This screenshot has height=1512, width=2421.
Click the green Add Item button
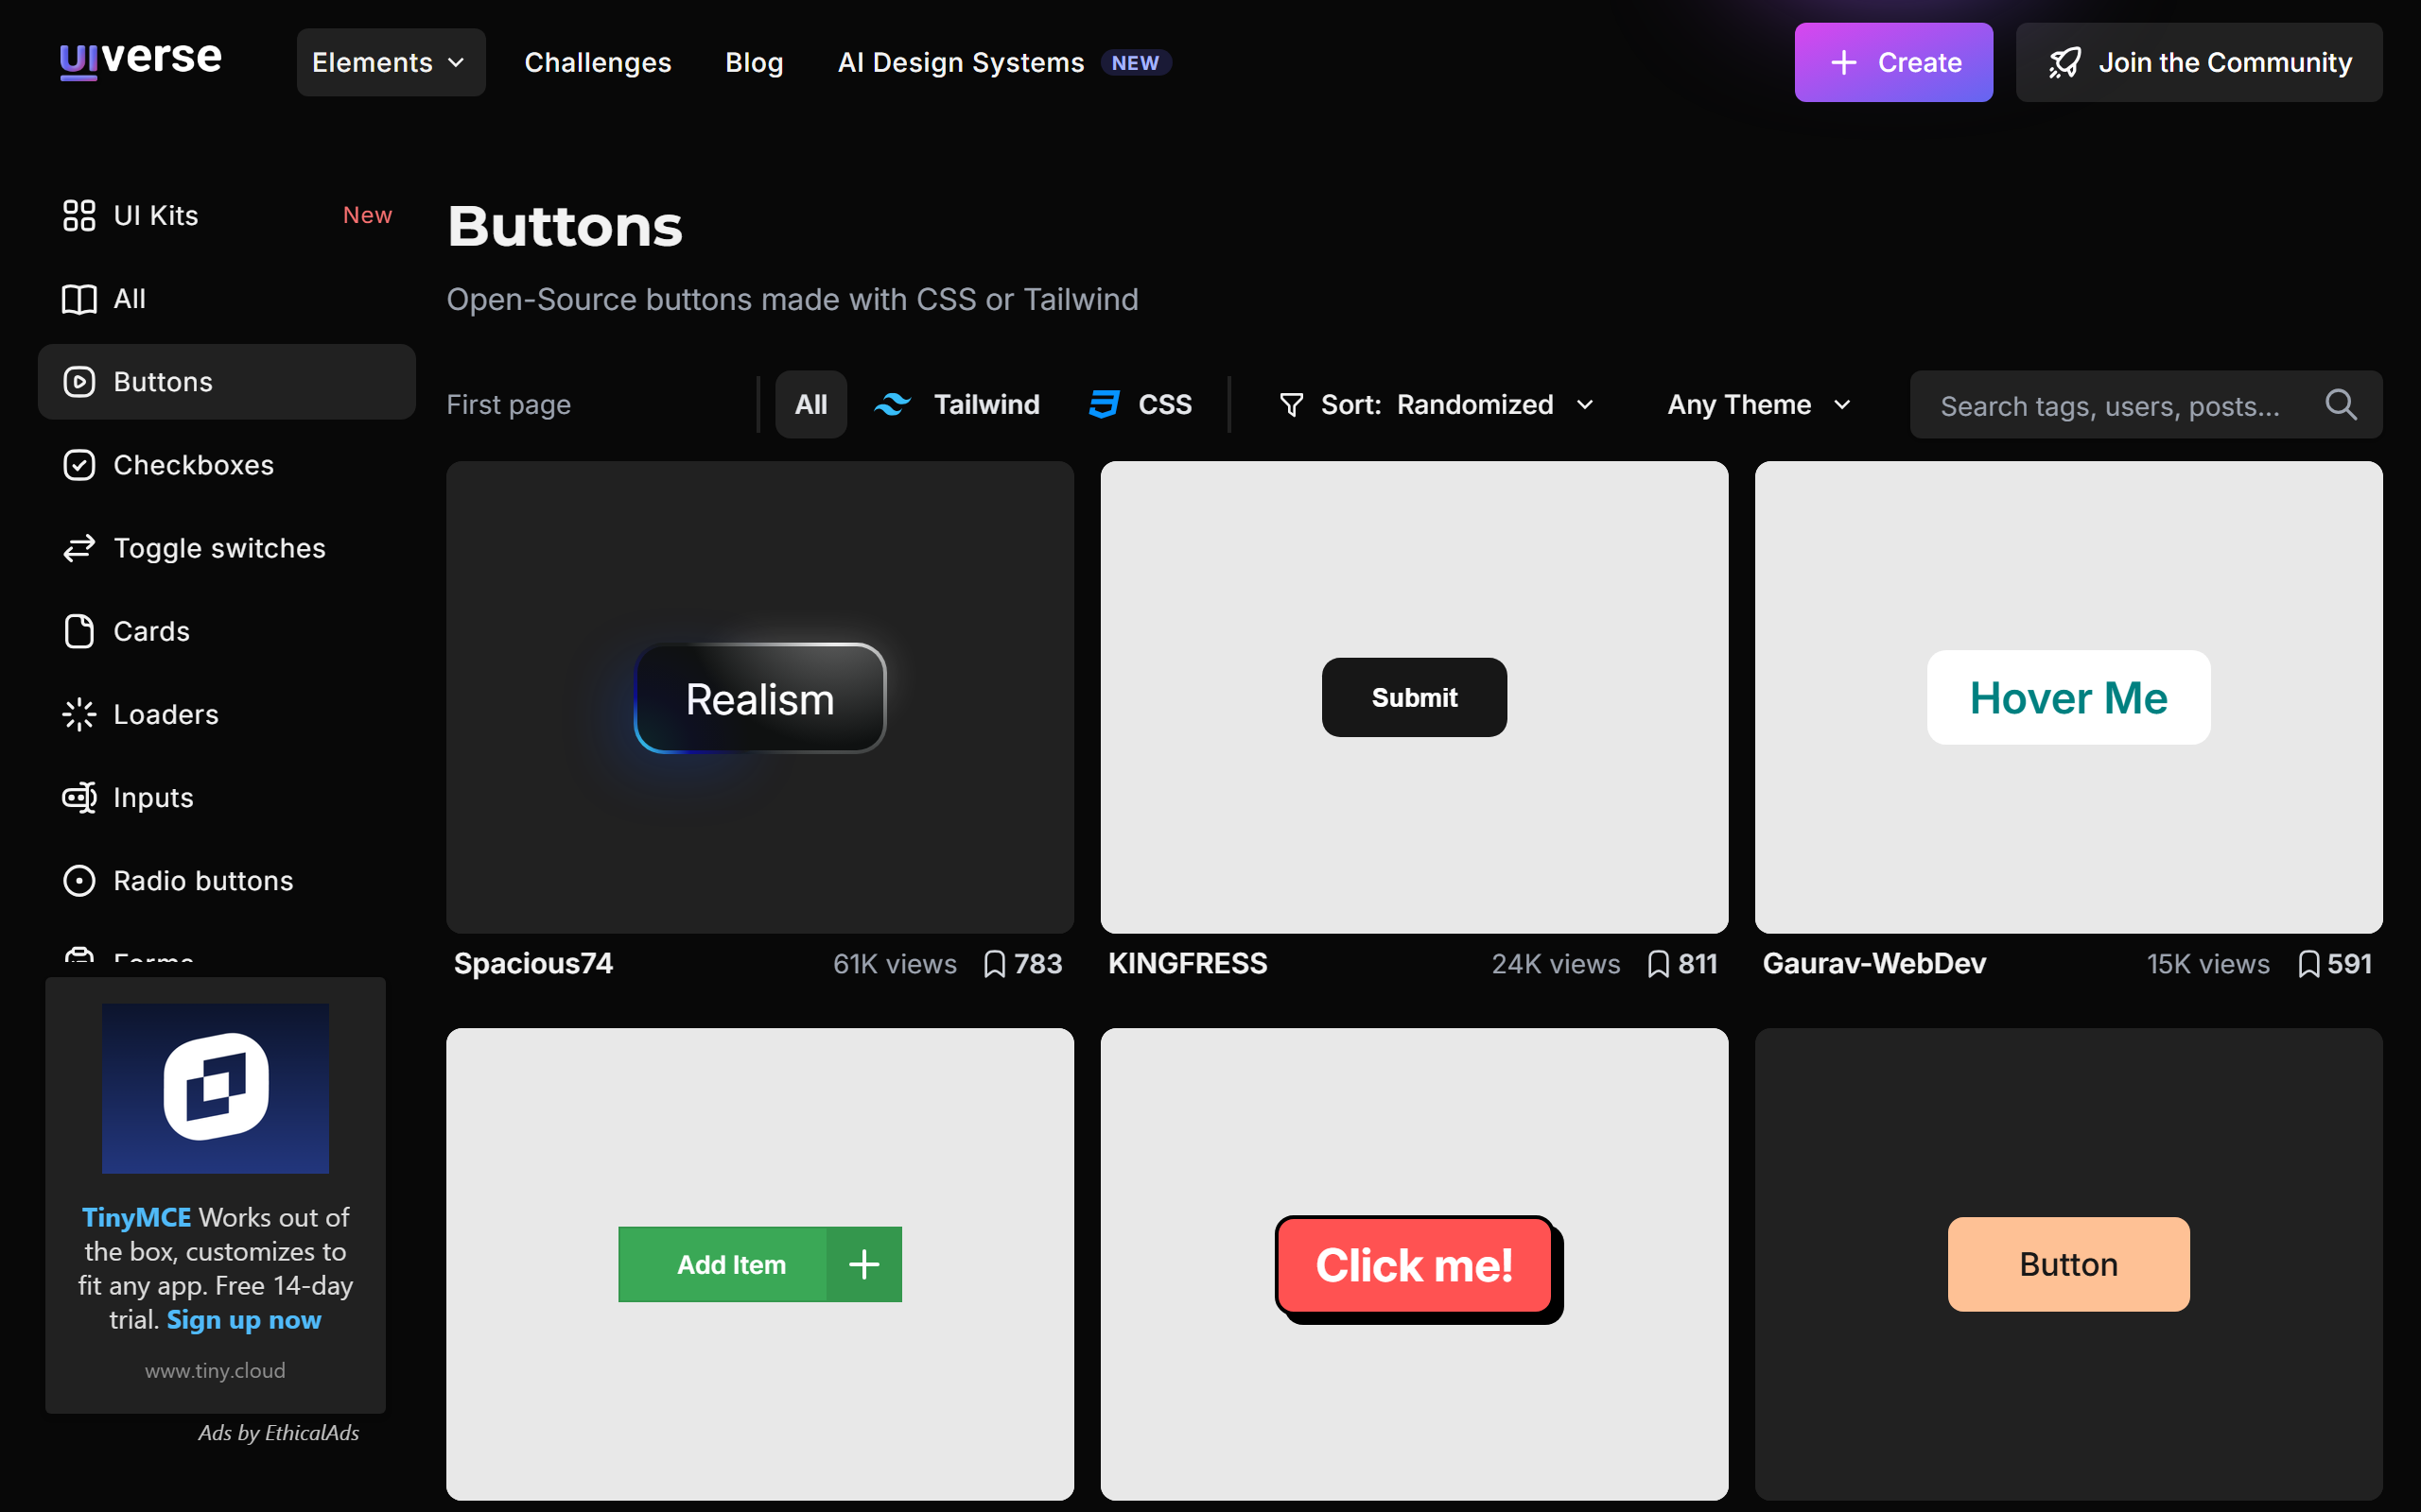pos(760,1264)
